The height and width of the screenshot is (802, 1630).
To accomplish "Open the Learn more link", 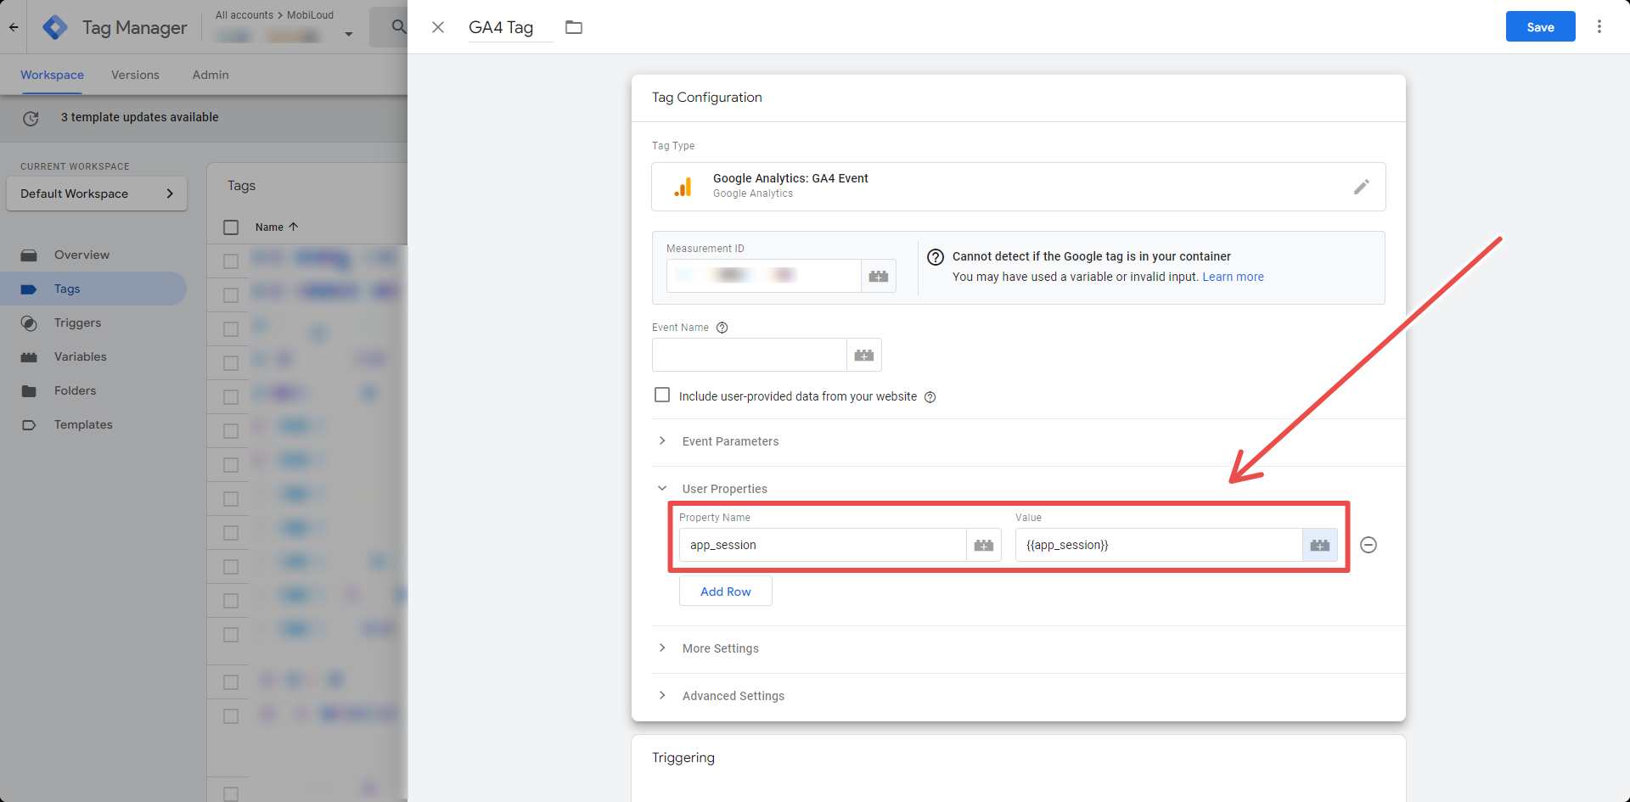I will pos(1233,277).
